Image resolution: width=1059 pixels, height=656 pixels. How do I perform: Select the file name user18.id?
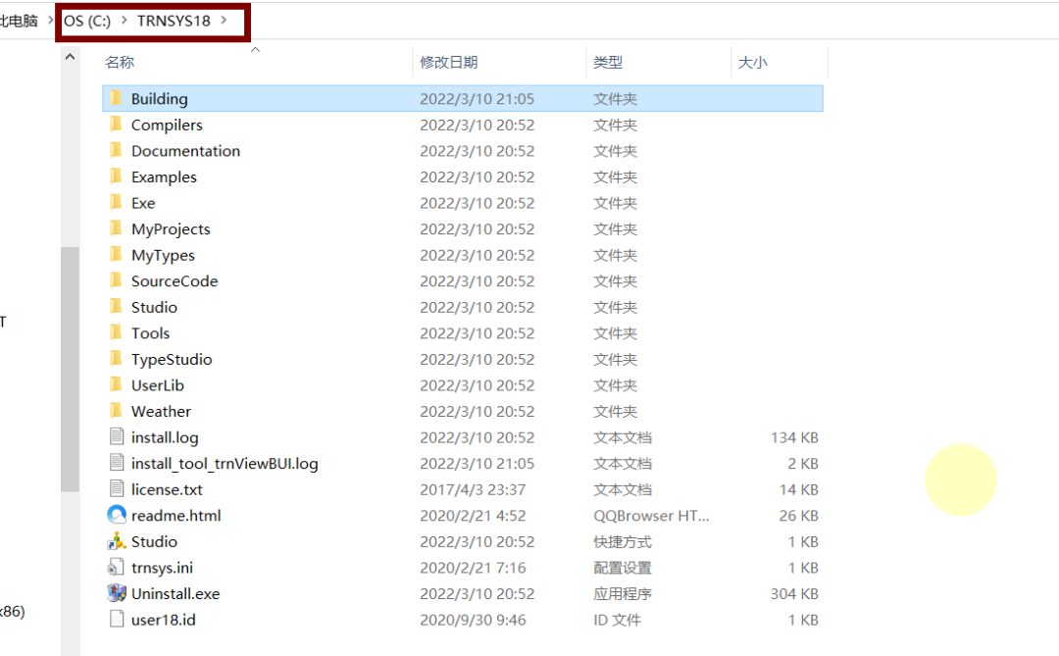coord(164,620)
